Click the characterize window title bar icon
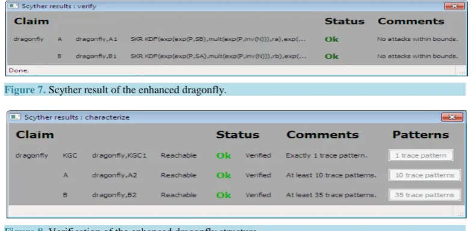 (15, 117)
